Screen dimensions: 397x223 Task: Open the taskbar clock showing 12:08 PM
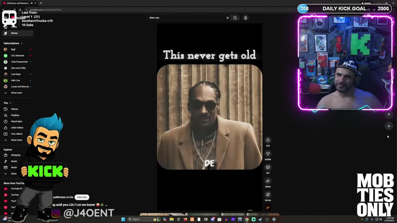pyautogui.click(x=390, y=219)
